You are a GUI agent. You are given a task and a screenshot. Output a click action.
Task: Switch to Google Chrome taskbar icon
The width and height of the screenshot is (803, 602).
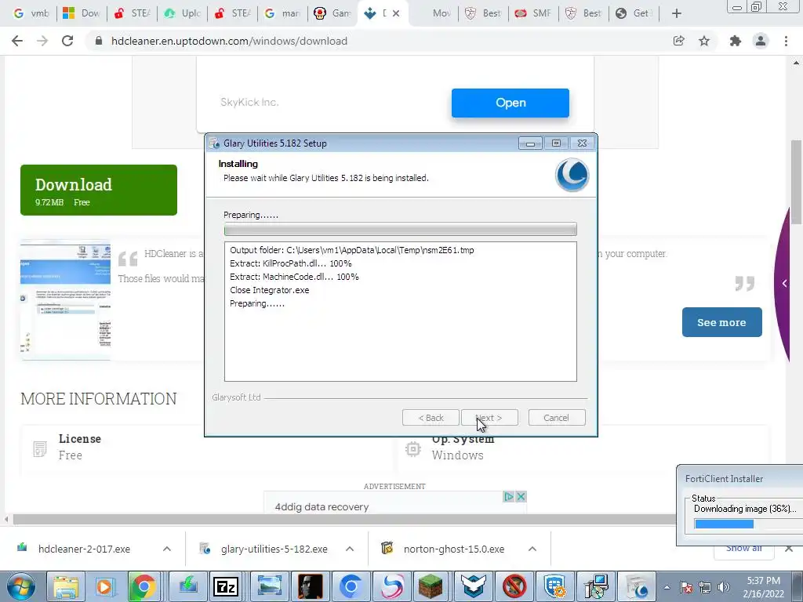pyautogui.click(x=144, y=586)
